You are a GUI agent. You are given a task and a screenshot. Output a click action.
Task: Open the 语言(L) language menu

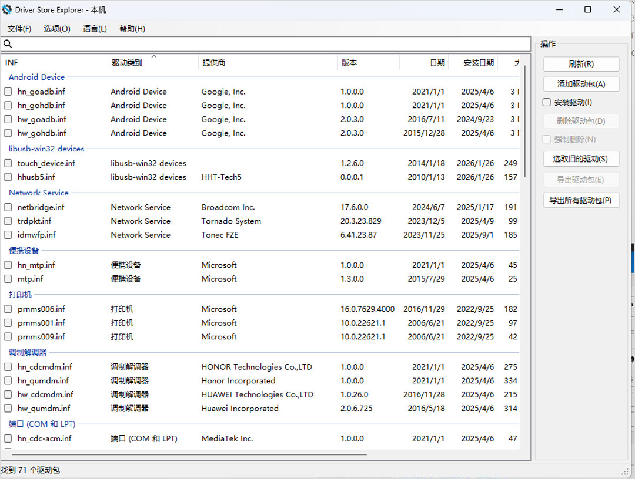click(95, 29)
